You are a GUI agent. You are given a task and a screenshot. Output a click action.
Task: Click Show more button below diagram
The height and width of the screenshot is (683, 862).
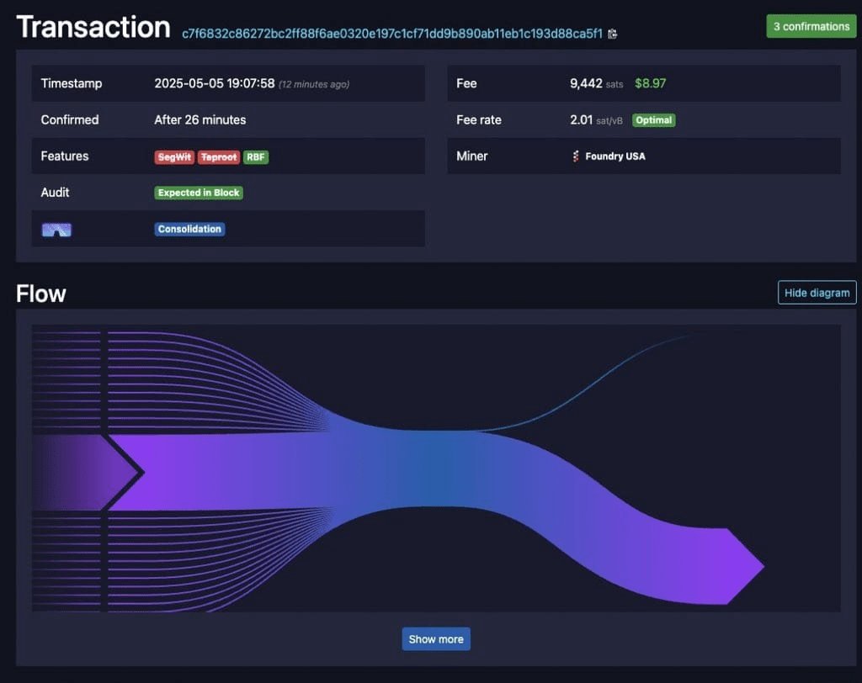(x=436, y=639)
